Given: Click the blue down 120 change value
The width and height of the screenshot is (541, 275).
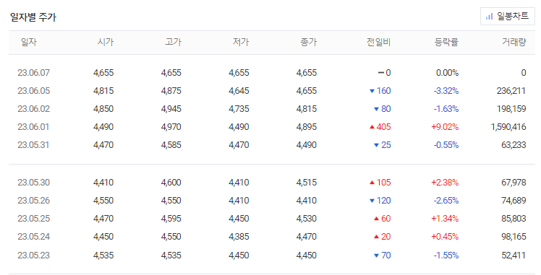Looking at the screenshot, I should coord(380,201).
